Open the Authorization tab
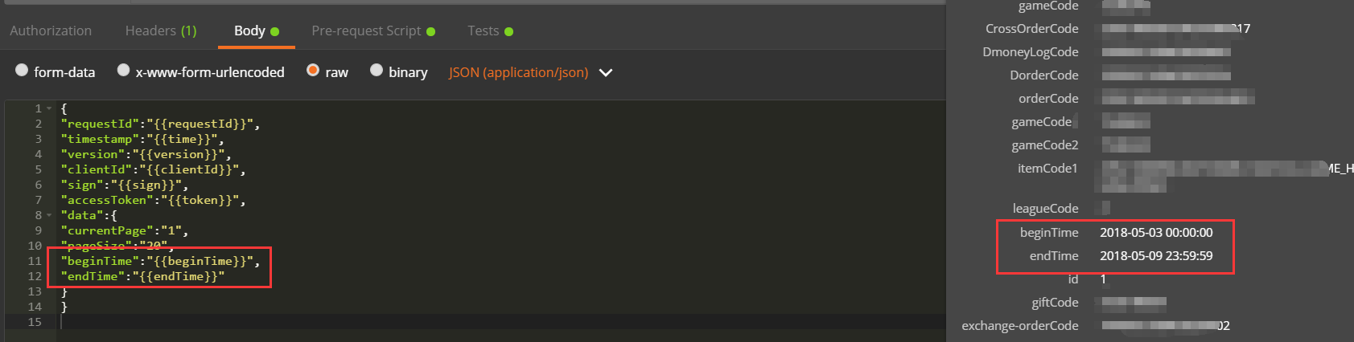 (51, 31)
